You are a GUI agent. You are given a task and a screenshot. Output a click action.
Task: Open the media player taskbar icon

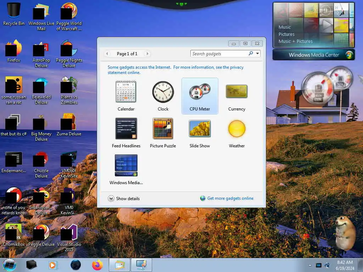53,265
